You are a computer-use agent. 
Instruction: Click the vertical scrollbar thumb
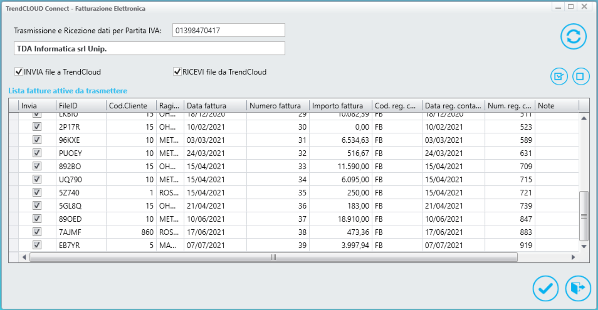tap(584, 216)
